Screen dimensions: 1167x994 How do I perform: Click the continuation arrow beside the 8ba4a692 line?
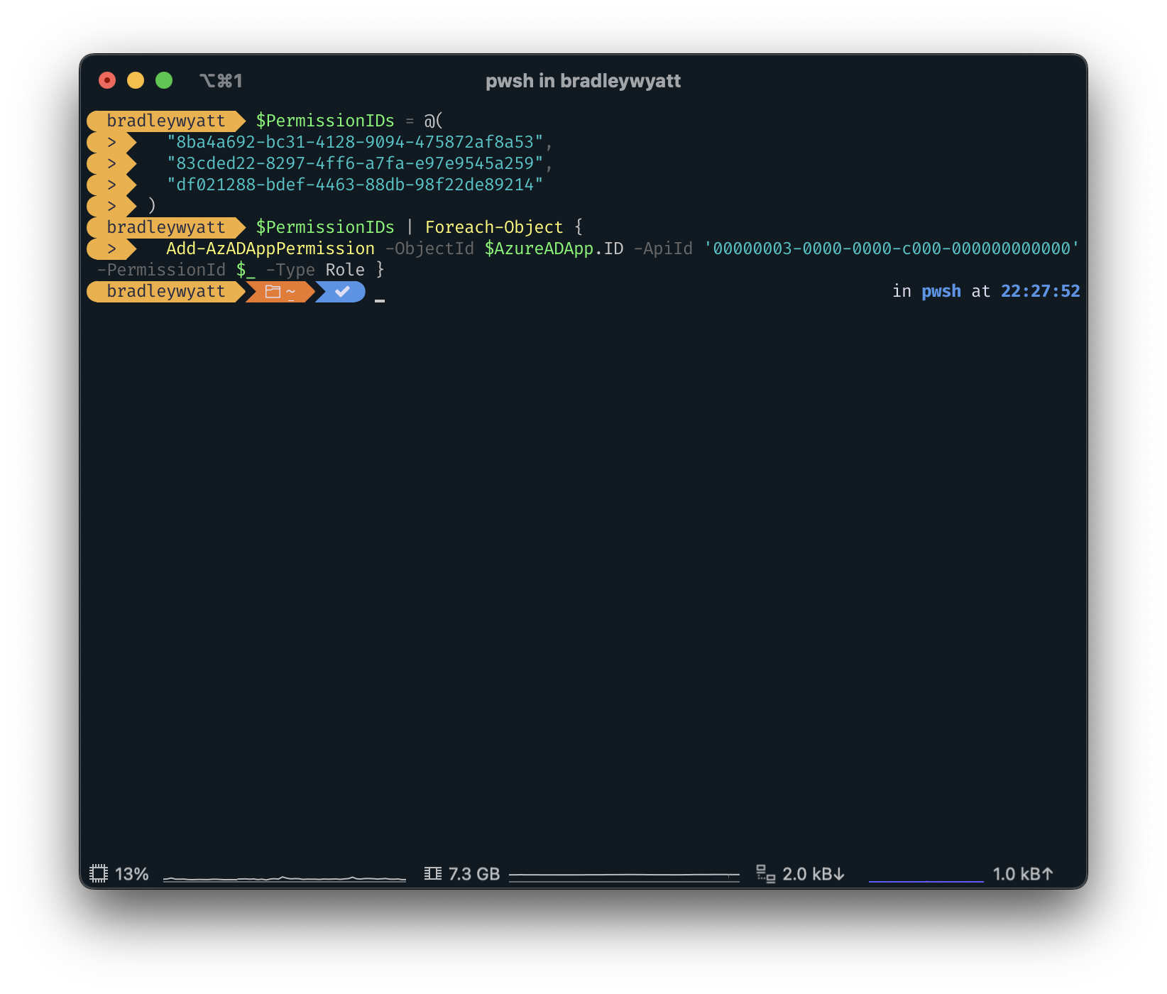[x=111, y=142]
